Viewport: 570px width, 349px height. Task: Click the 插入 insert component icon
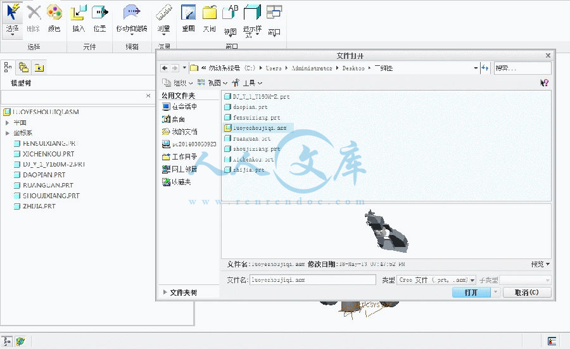coord(78,18)
